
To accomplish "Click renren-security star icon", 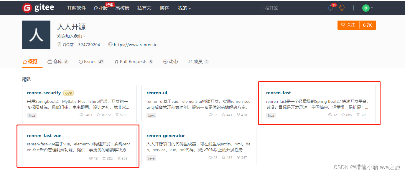I will coord(98,115).
